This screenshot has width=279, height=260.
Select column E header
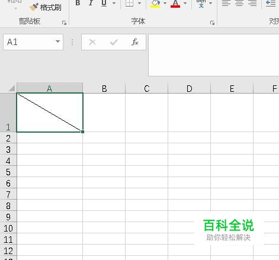click(232, 88)
